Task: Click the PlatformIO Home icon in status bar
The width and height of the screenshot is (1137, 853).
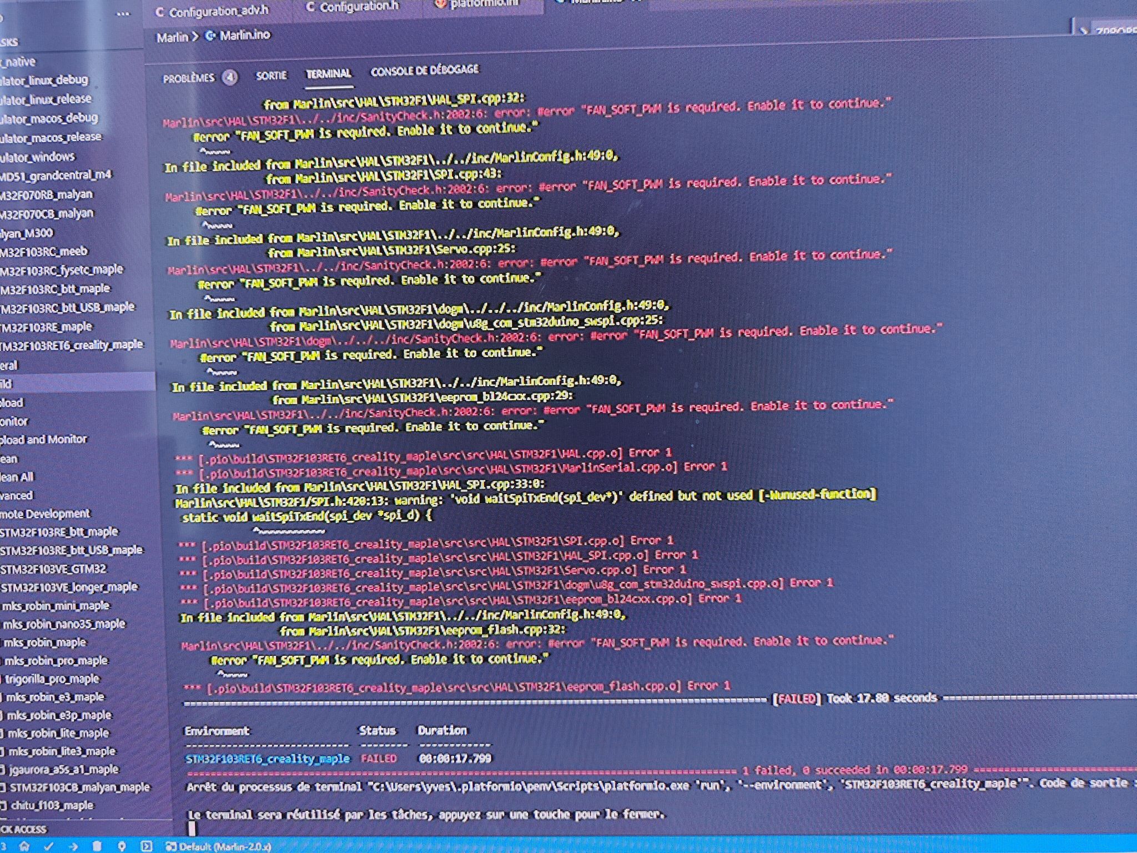Action: click(24, 846)
